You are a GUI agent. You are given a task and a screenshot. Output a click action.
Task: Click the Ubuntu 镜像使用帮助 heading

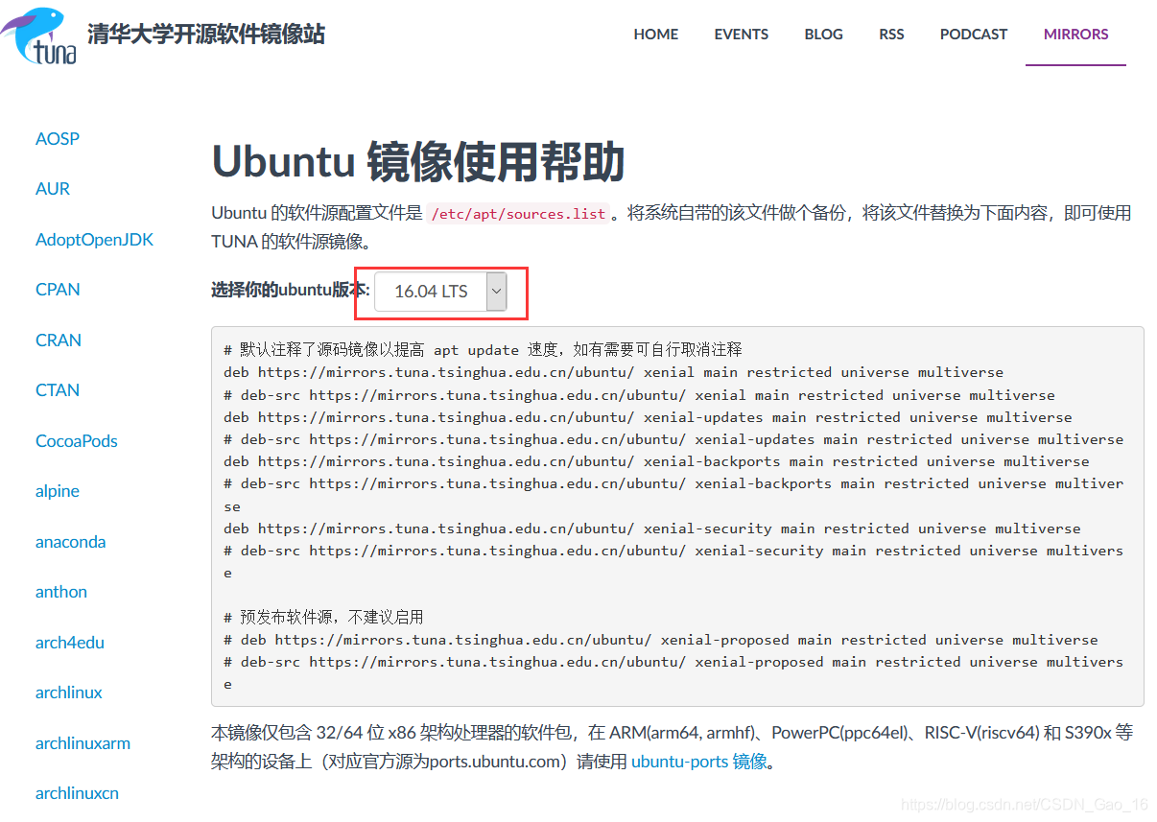(418, 161)
